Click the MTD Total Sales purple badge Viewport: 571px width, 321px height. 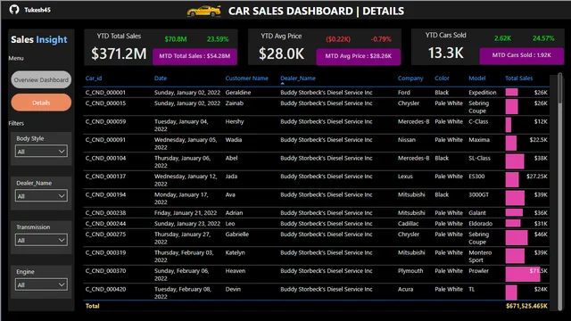click(194, 56)
